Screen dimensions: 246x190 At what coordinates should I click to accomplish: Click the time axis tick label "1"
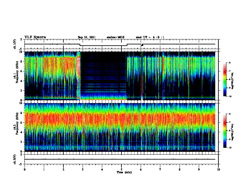click(44, 170)
